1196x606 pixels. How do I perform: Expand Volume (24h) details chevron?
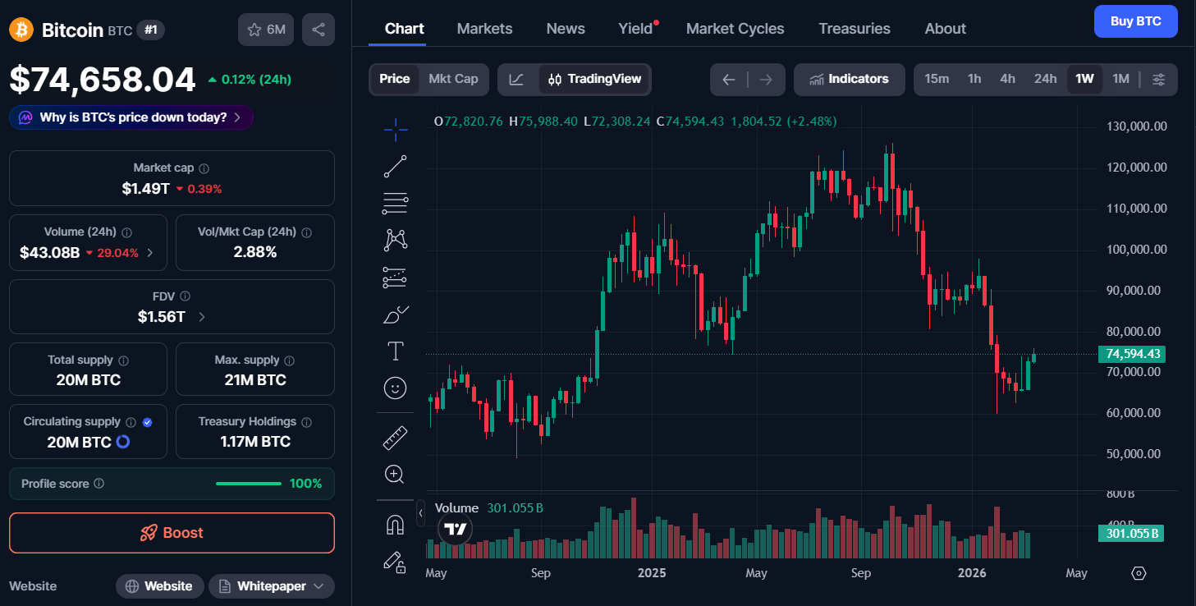(149, 253)
